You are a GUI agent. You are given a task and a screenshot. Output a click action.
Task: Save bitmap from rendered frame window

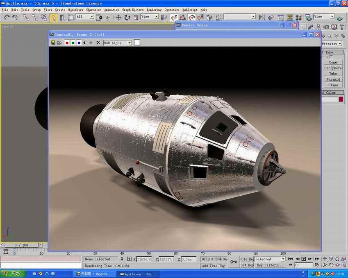pyautogui.click(x=53, y=43)
